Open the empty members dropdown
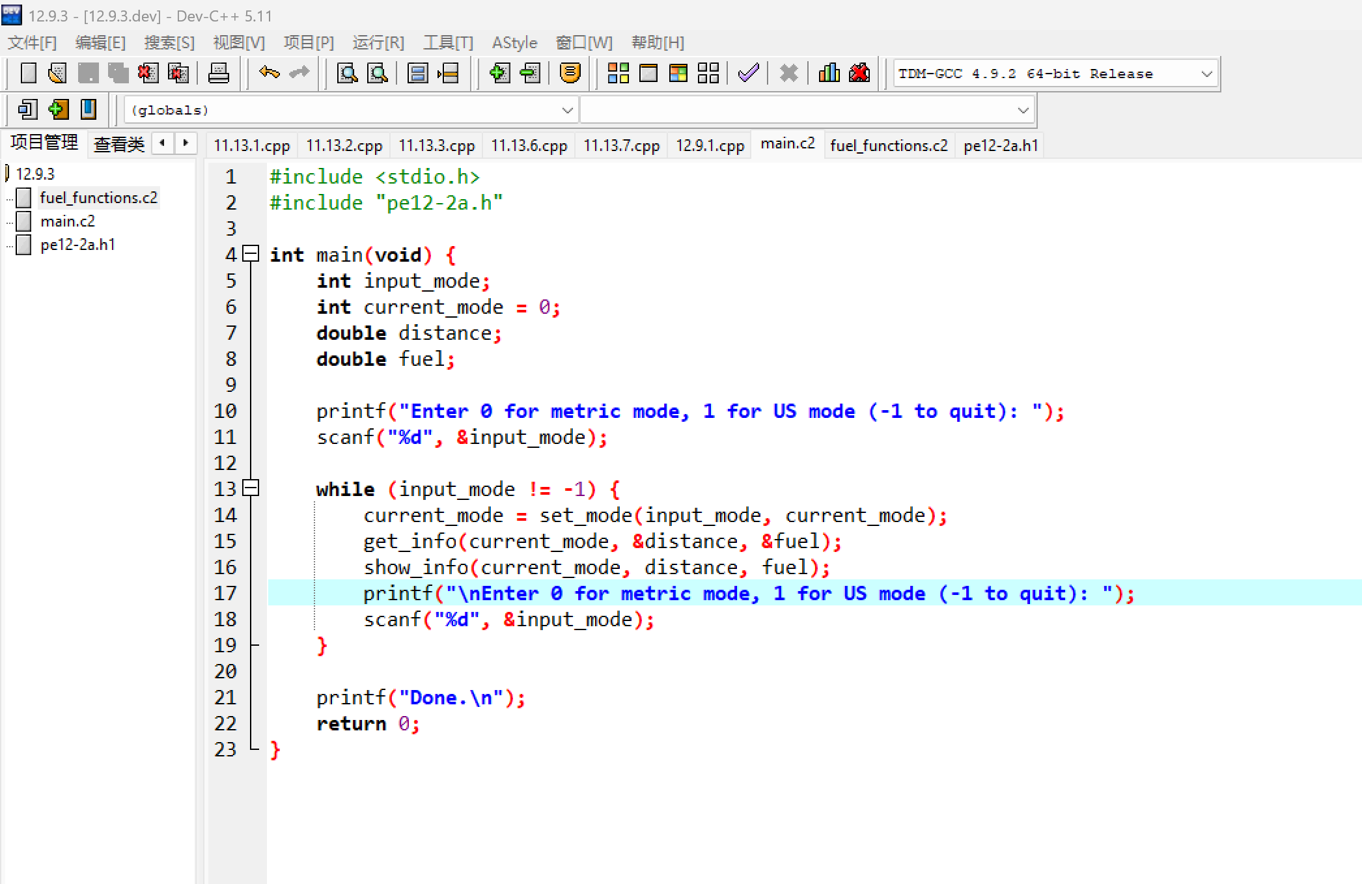 (1022, 111)
